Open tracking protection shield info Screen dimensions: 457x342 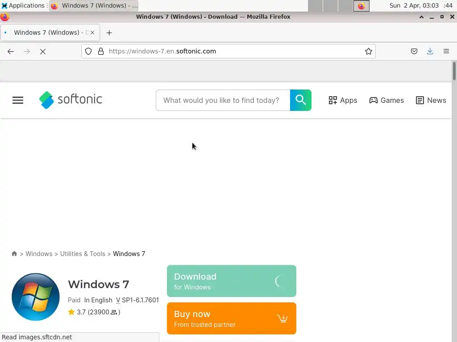coord(88,52)
